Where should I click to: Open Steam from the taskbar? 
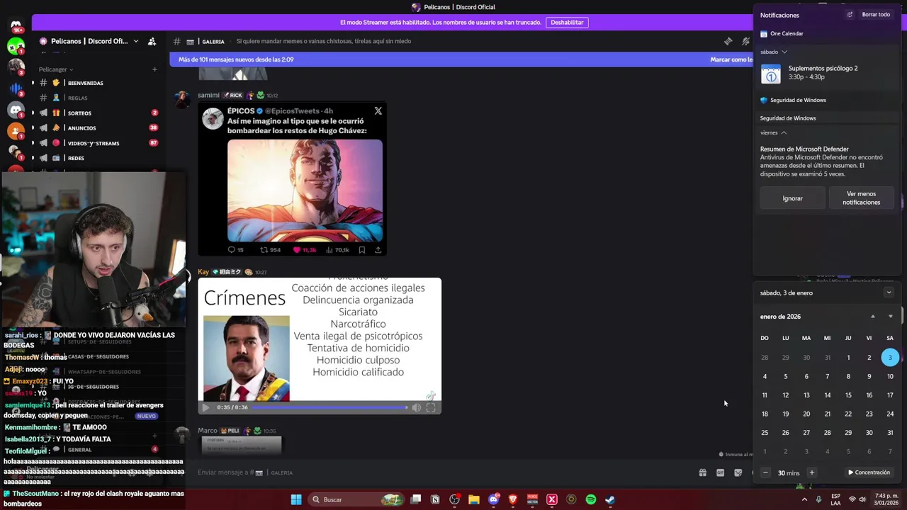pyautogui.click(x=610, y=499)
